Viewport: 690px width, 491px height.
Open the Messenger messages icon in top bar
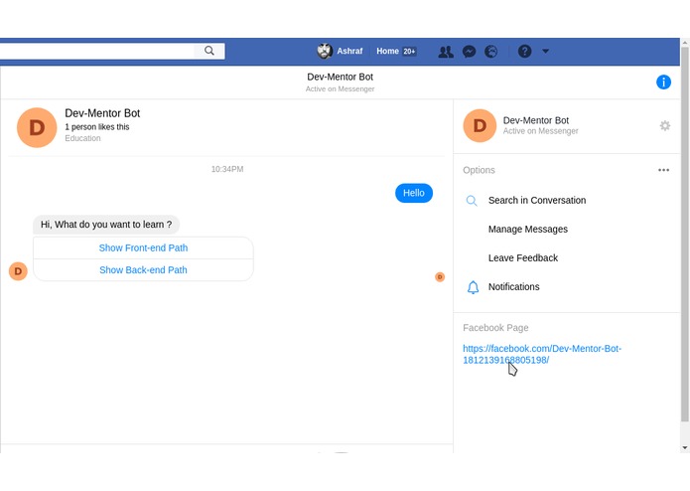pyautogui.click(x=469, y=52)
